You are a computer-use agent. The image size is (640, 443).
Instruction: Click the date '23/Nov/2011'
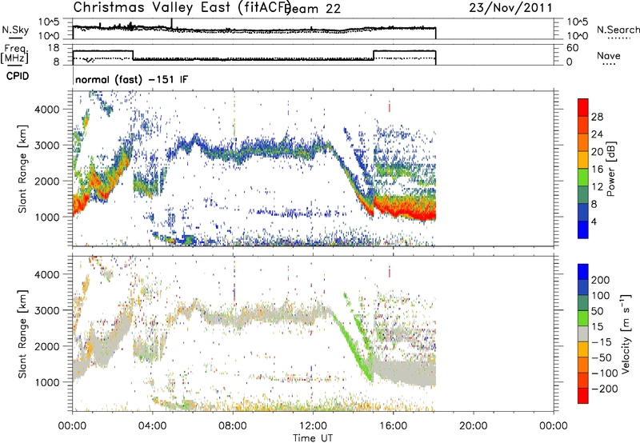pos(510,7)
